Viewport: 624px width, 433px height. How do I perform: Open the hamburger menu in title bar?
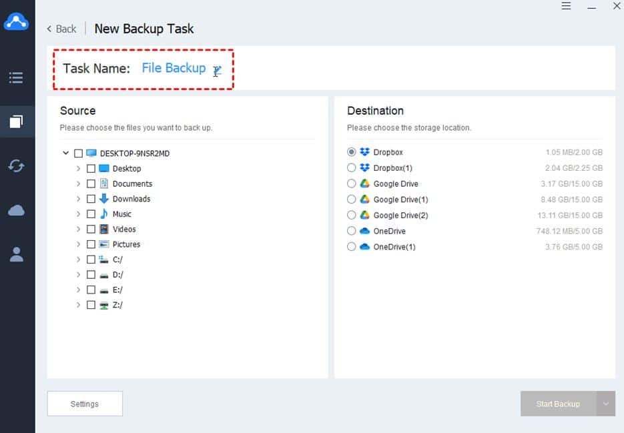pos(566,5)
